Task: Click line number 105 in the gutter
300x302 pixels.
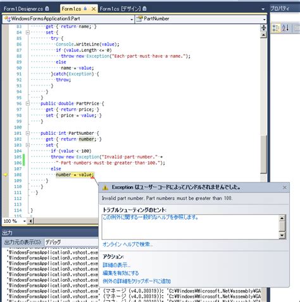Action: click(x=18, y=157)
